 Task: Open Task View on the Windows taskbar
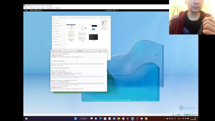point(91,119)
